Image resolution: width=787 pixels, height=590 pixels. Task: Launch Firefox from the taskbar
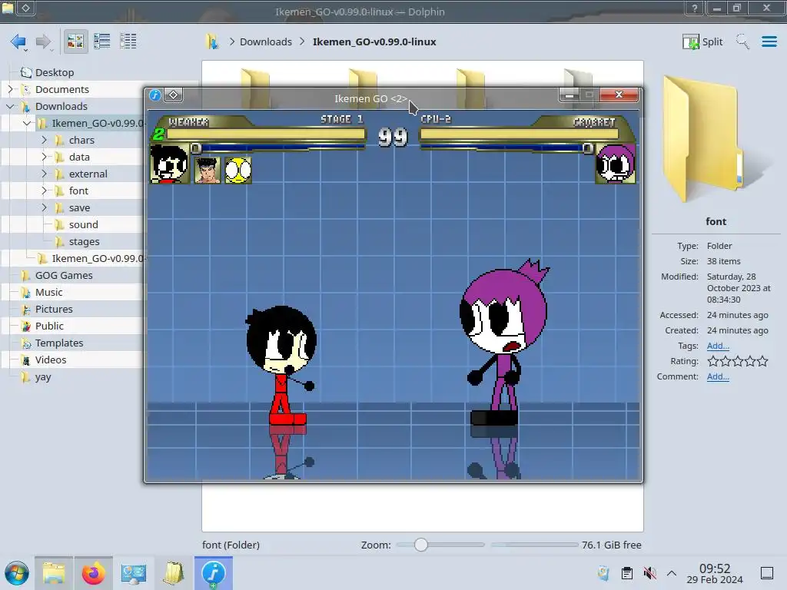click(93, 573)
